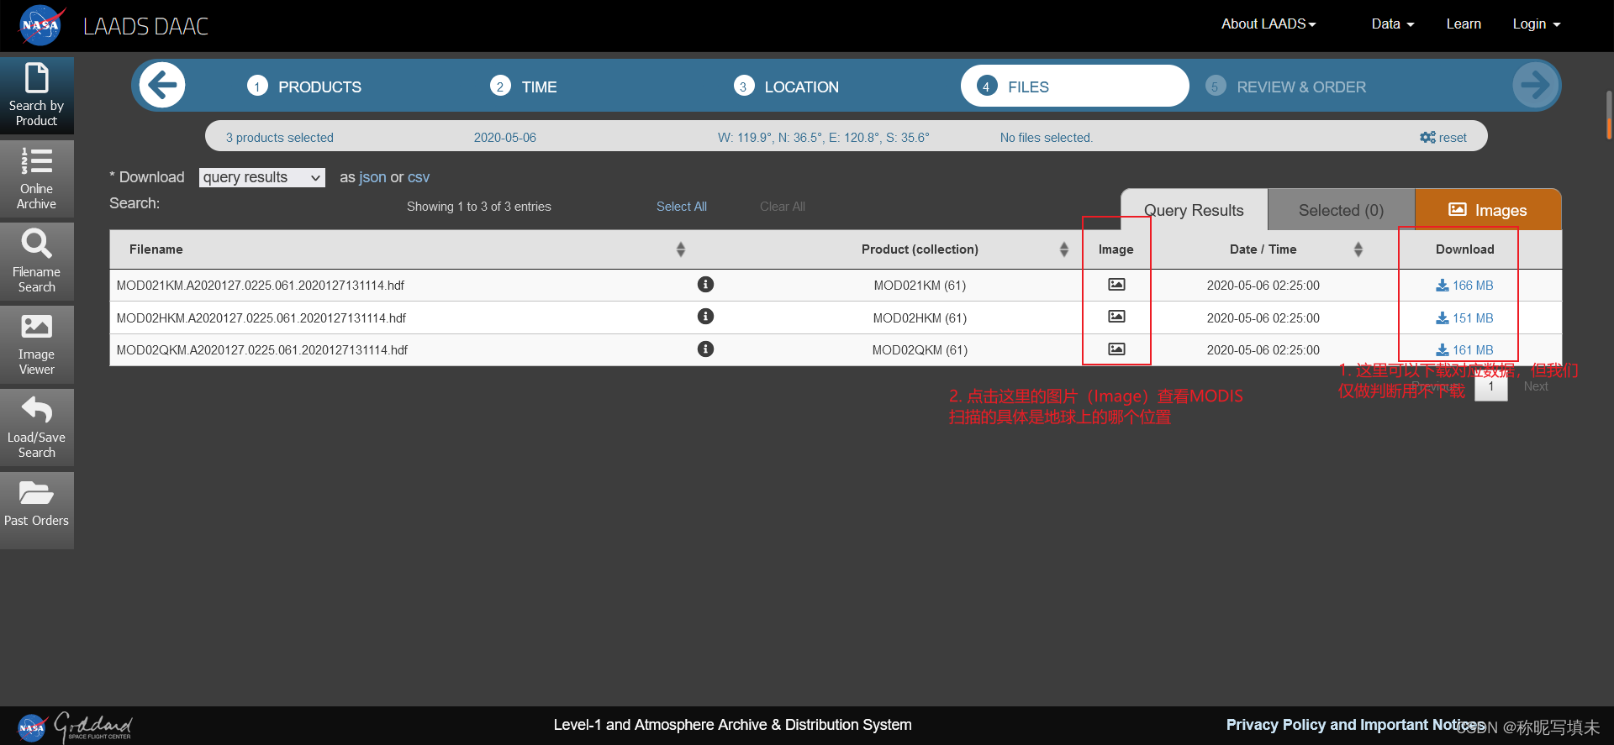Screen dimensions: 1614x745
Task: Go to results page 1
Action: point(1491,386)
